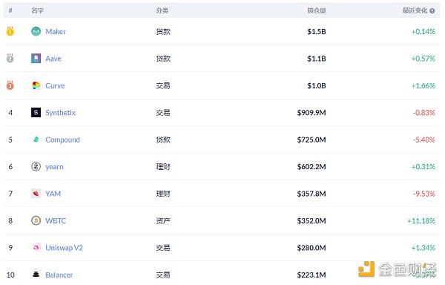Open the Balancer project link
Viewport: 445px width, 285px height.
pos(59,275)
